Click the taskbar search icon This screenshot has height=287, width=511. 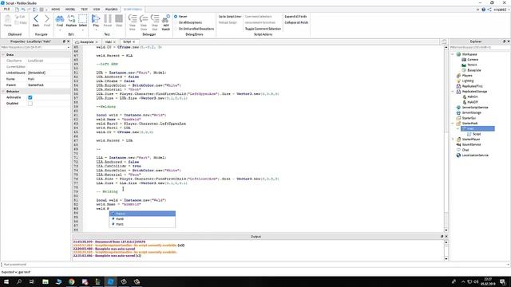click(x=19, y=281)
